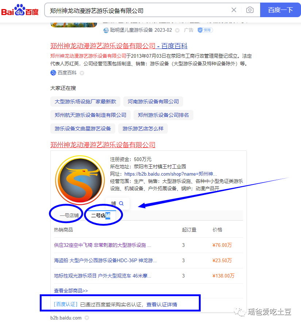The width and height of the screenshot is (301, 325).
Task: Click the 百度百科 source icon
Action: point(53,73)
